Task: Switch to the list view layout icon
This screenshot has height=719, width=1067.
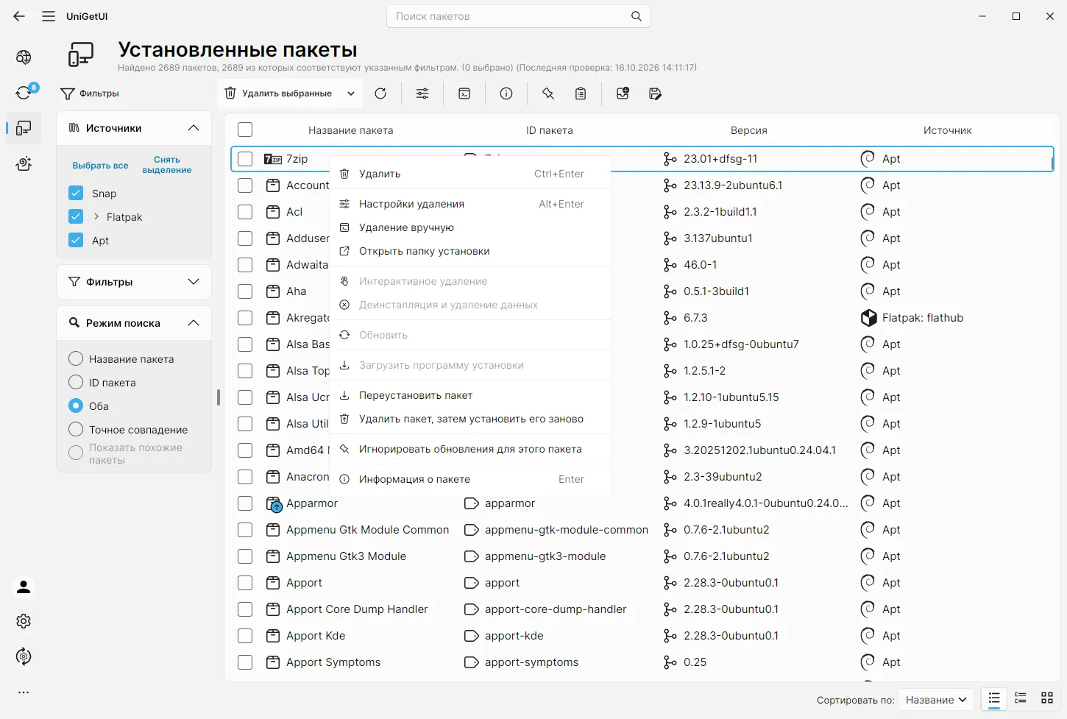Action: coord(994,698)
